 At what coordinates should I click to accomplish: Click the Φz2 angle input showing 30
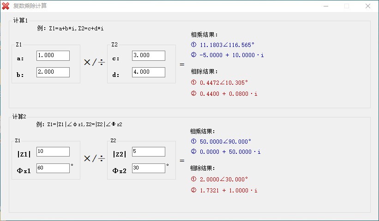click(148, 169)
